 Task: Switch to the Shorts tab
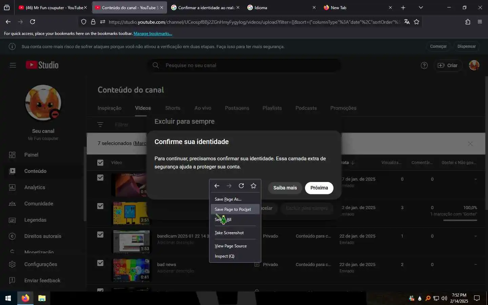[173, 108]
